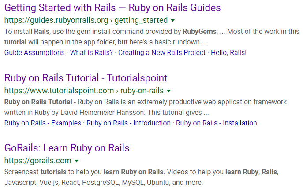
Task: Expand dropdown arrow next to ruby-on-rails URL
Action: 168,91
